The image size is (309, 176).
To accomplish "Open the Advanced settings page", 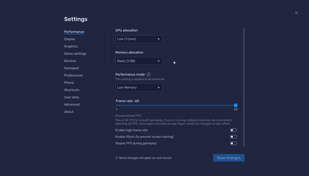I will pyautogui.click(x=72, y=105).
